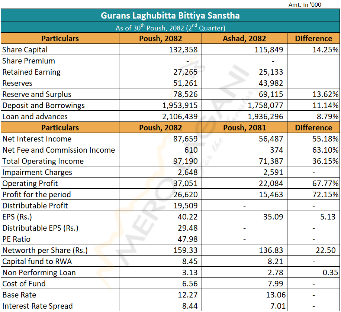The height and width of the screenshot is (312, 341).
Task: Select the Profit for the period value 26,620
Action: 186,195
